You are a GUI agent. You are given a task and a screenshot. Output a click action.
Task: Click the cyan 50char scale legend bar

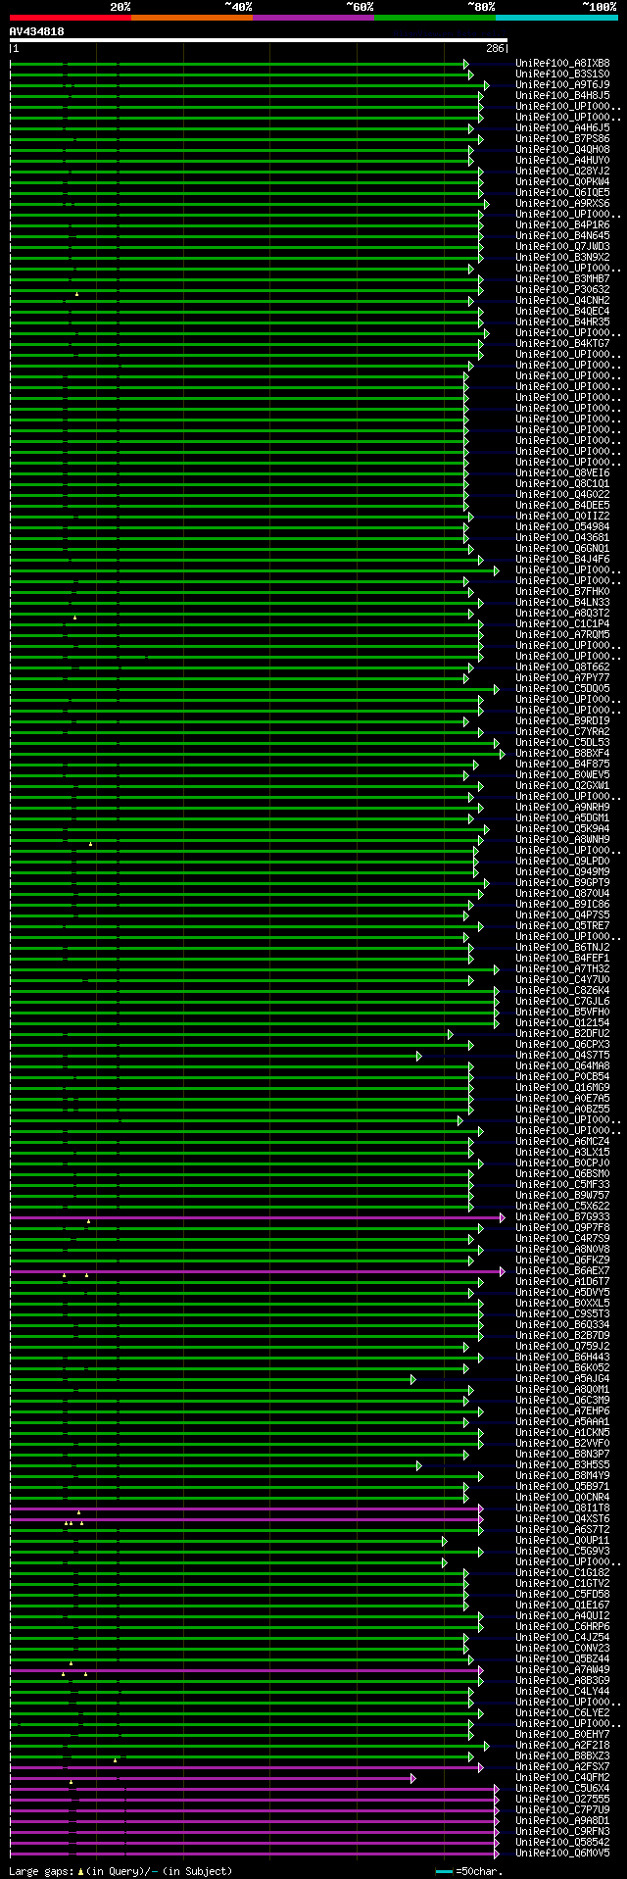coord(445,1871)
